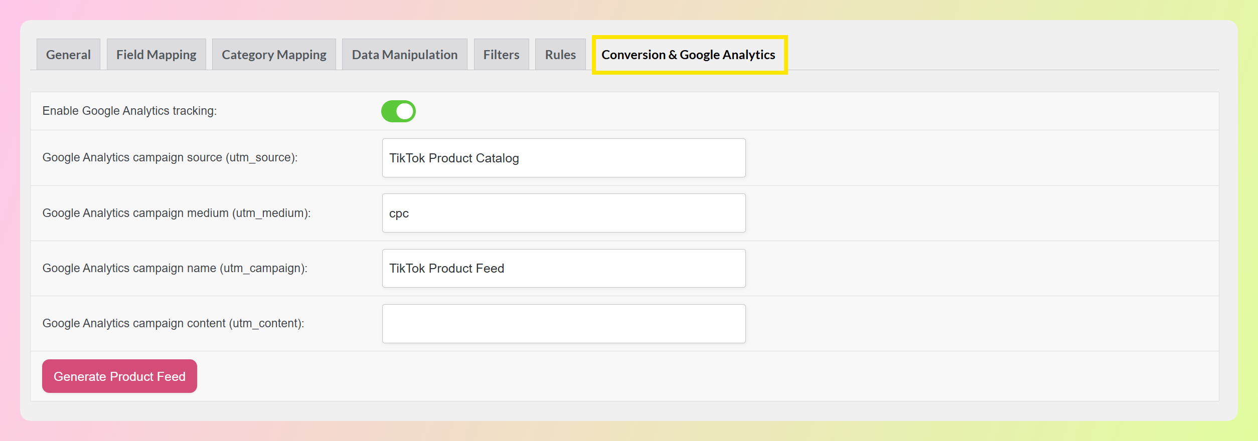The image size is (1258, 441).
Task: Click the campaign source (utm_source) label
Action: pos(170,157)
